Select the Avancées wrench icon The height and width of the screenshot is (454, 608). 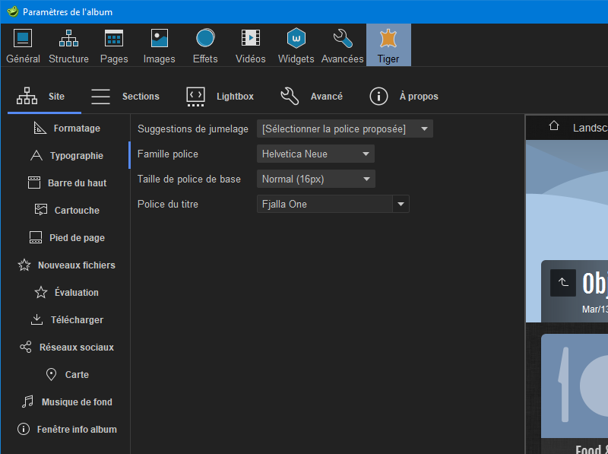343,39
